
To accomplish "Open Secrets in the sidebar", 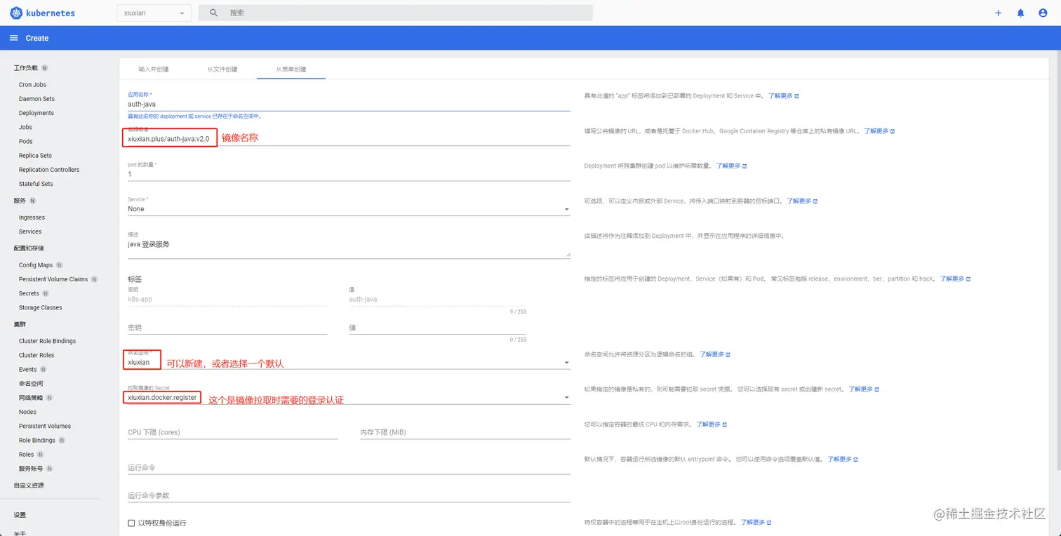I will coord(29,293).
